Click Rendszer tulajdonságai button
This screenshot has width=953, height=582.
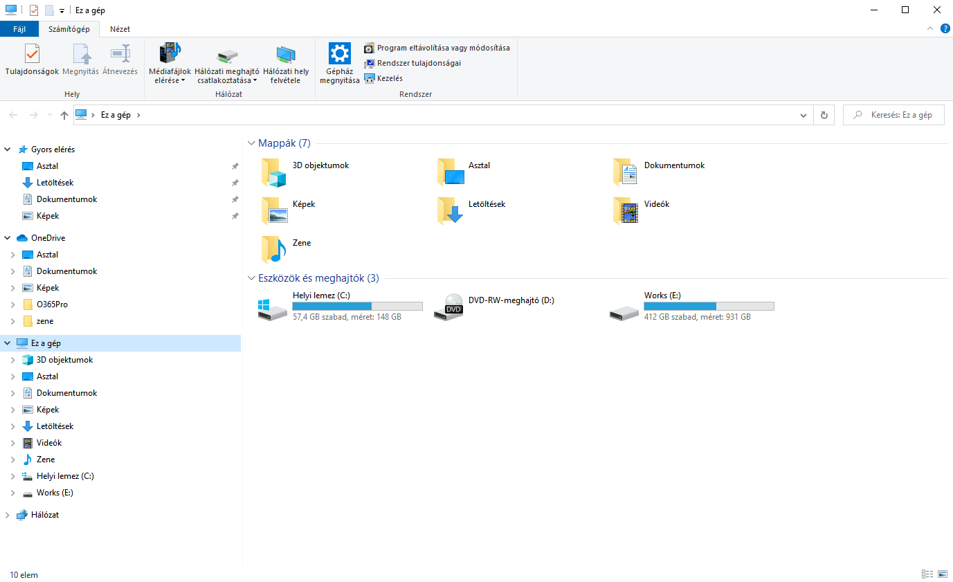(412, 63)
